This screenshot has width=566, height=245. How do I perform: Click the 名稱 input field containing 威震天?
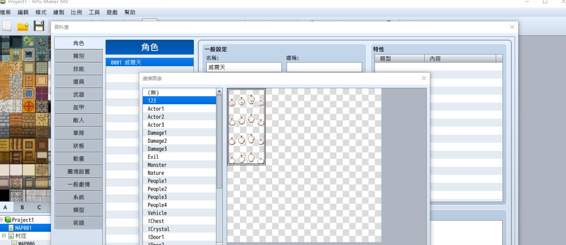(x=244, y=67)
